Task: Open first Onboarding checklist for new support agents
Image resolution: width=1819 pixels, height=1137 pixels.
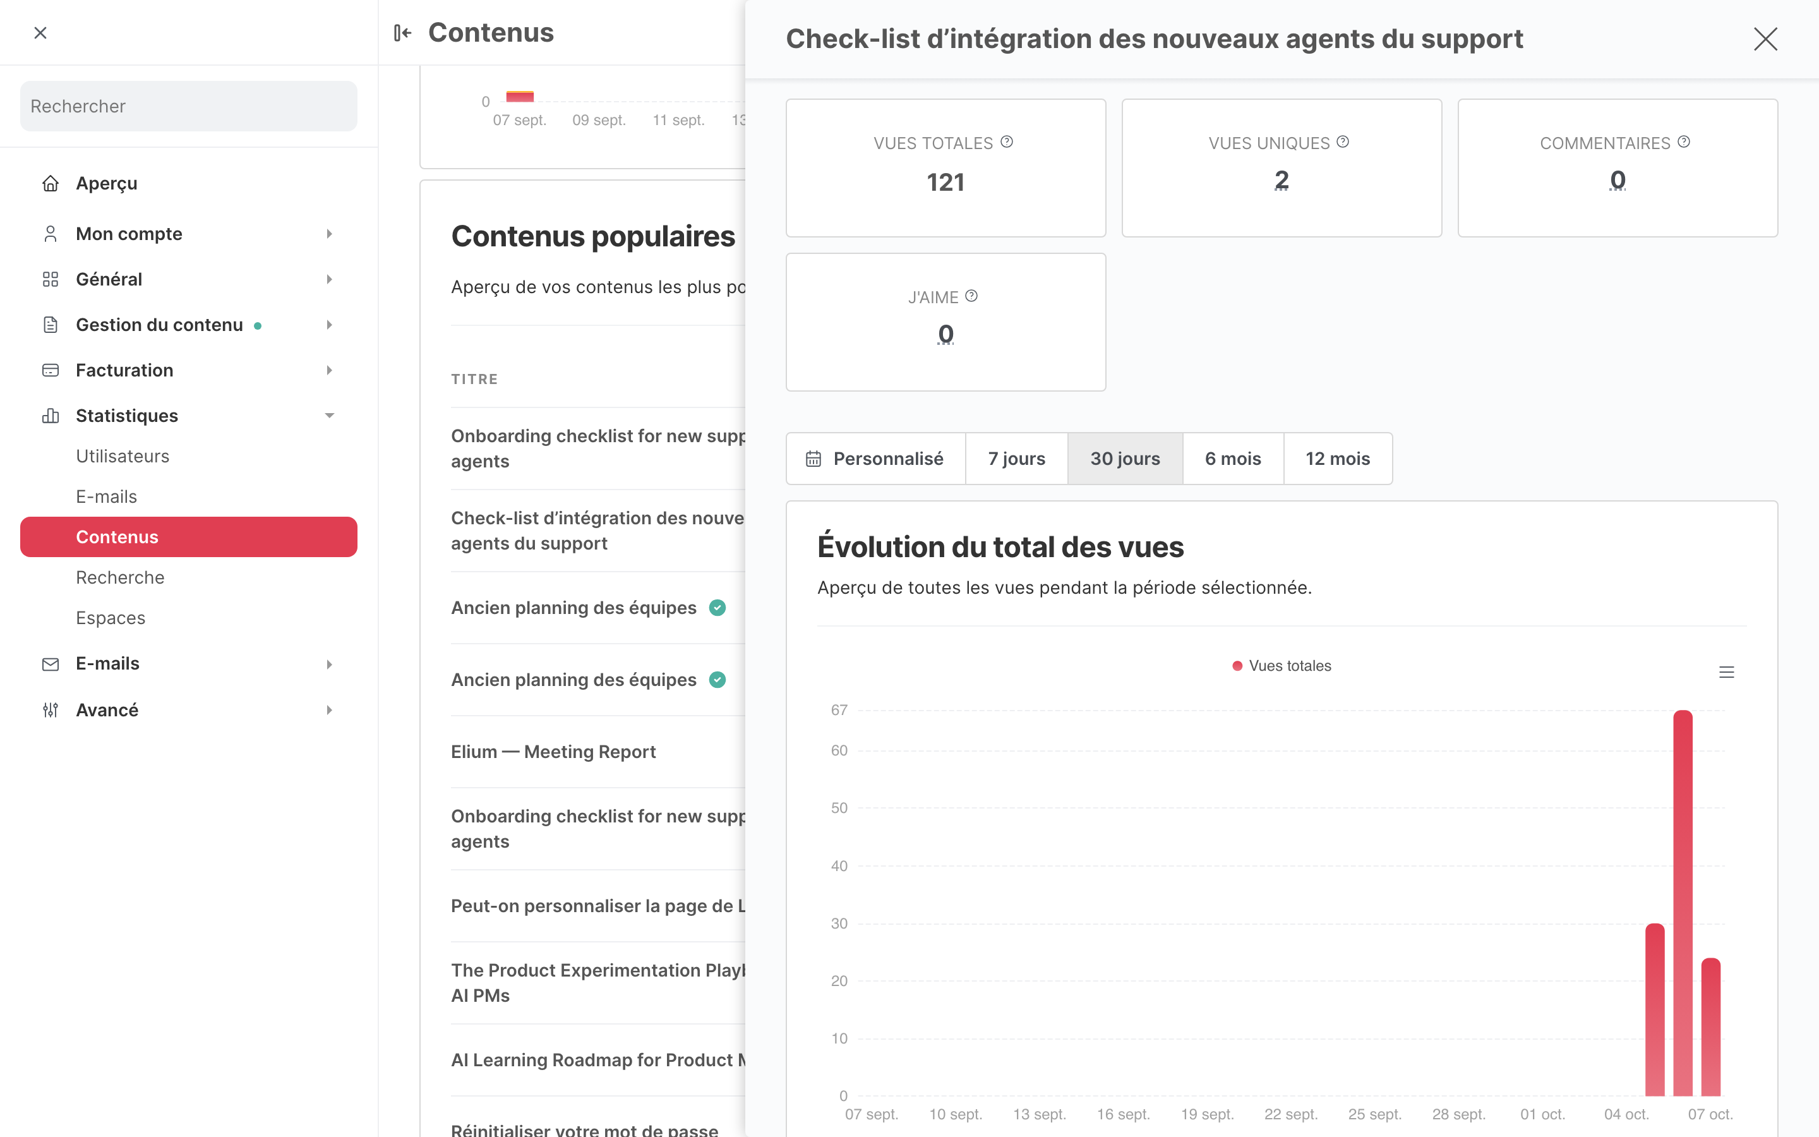Action: tap(598, 449)
